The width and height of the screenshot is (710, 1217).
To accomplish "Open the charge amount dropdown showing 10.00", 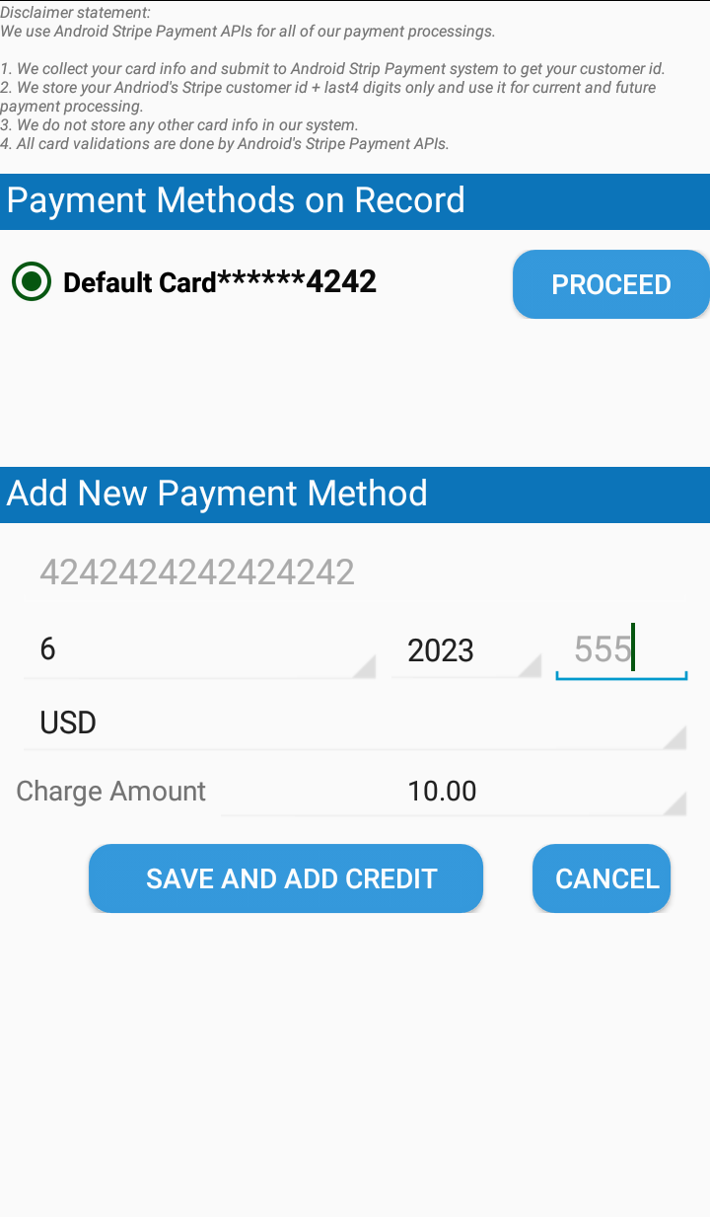I will point(452,792).
